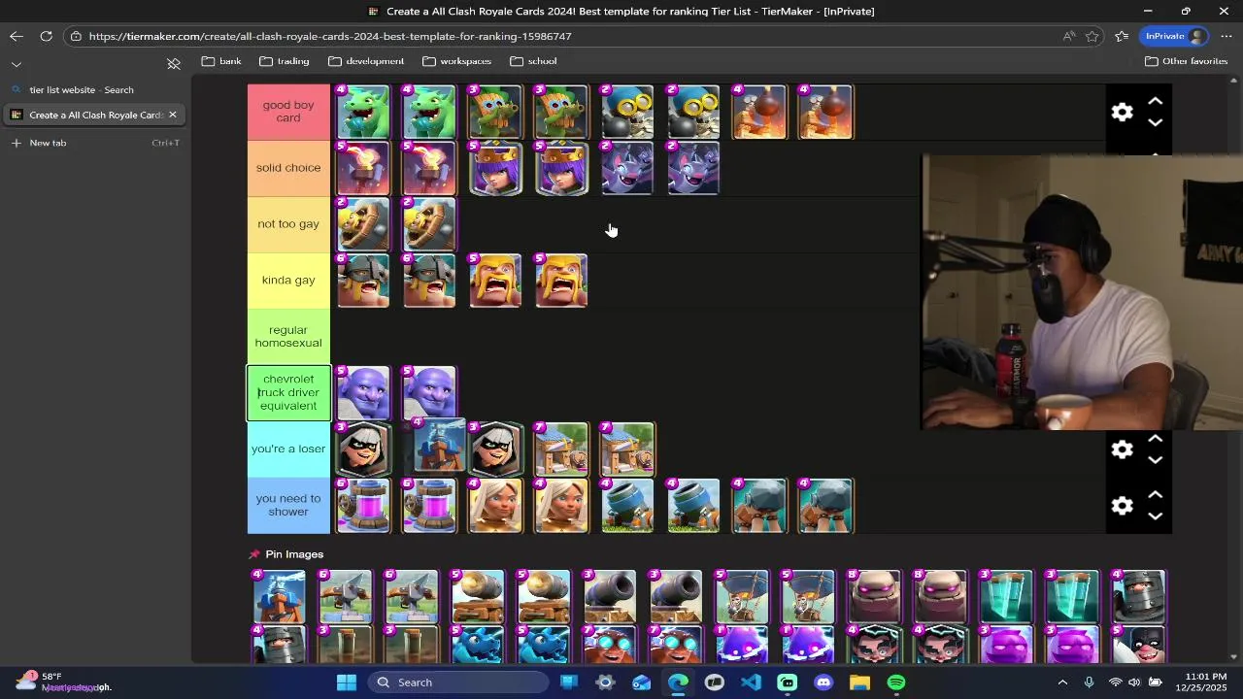
Task: Collapse the vertical tabs pane icon
Action: 174,64
